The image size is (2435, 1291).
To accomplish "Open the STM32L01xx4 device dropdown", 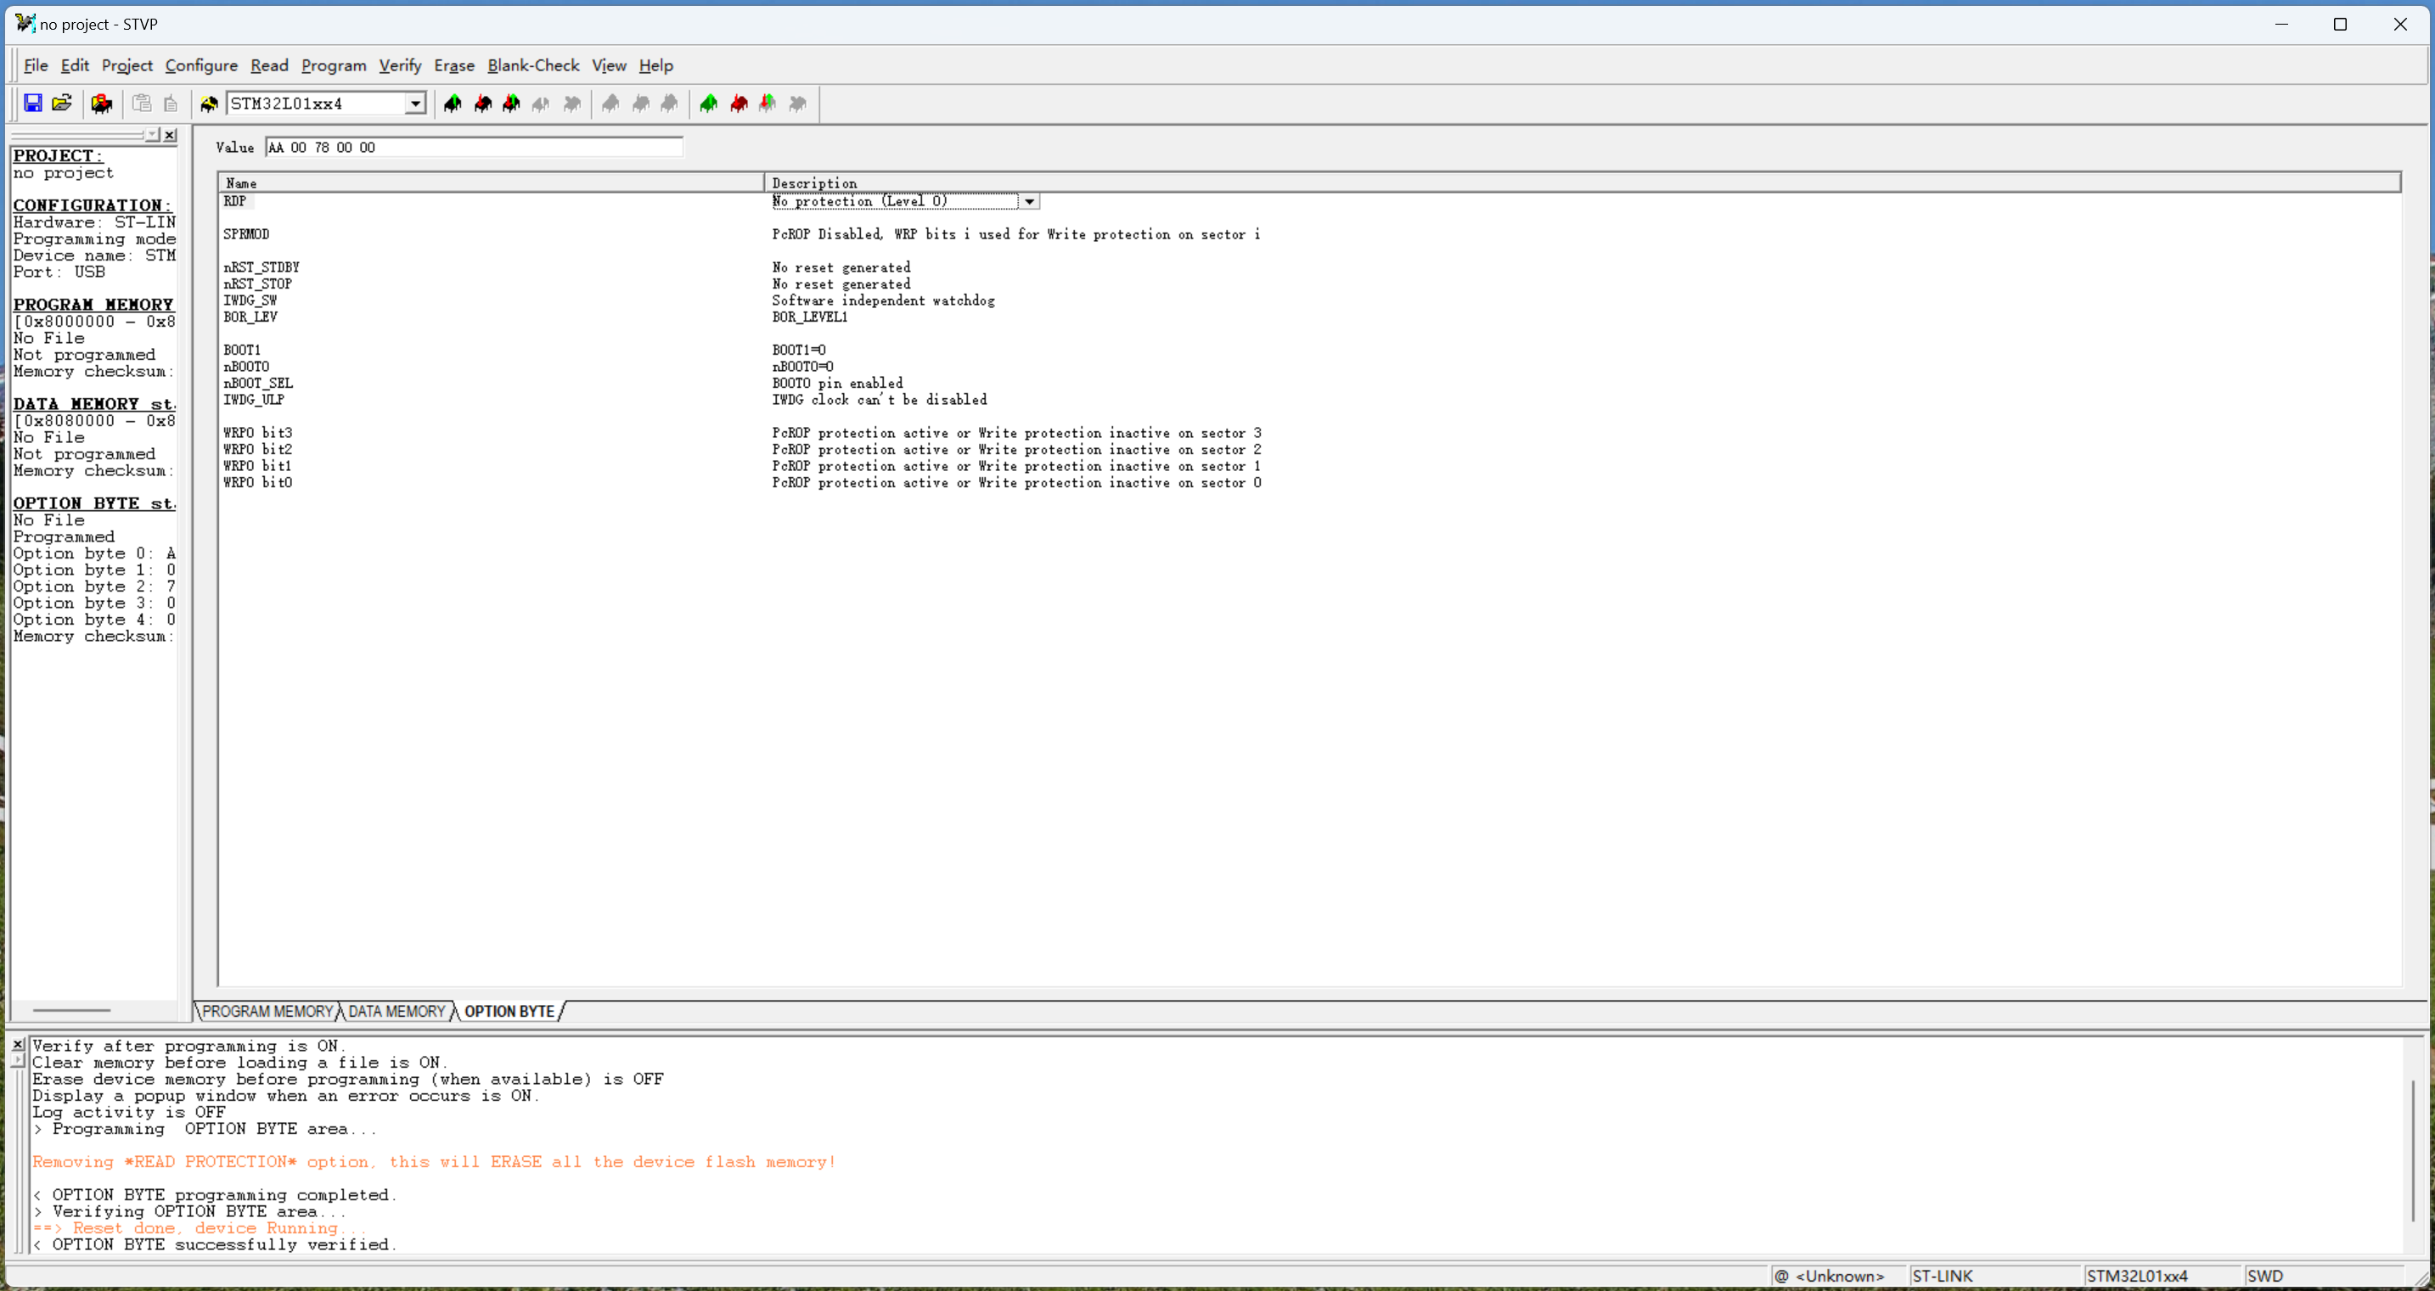I will (415, 103).
